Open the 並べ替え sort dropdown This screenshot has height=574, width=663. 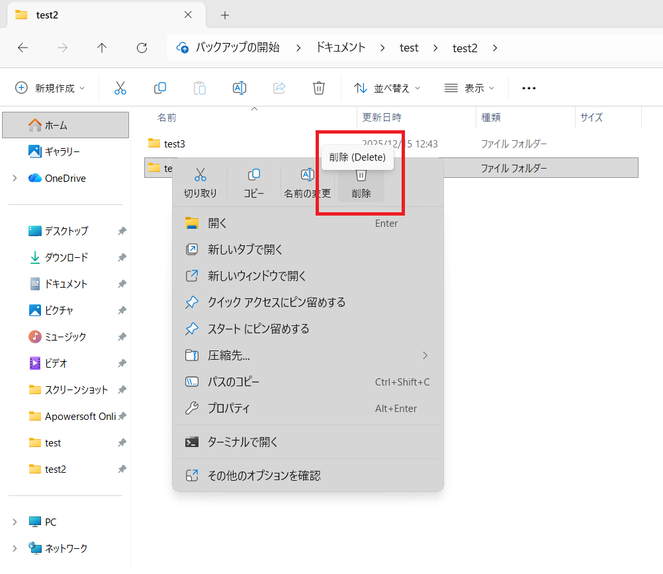point(387,88)
